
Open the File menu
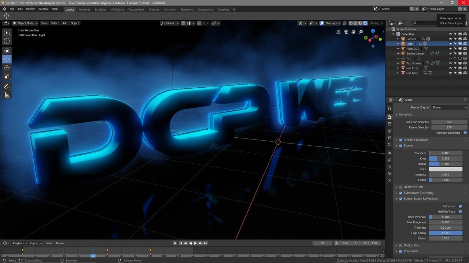12,9
